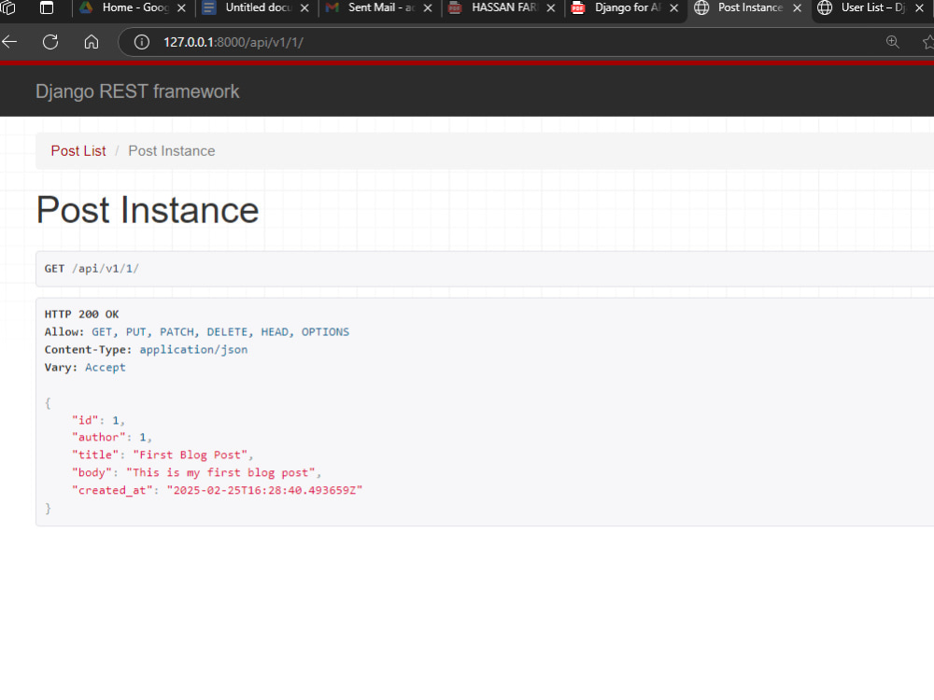The image size is (934, 700).
Task: Click the Vary: Accept header line
Action: (85, 367)
